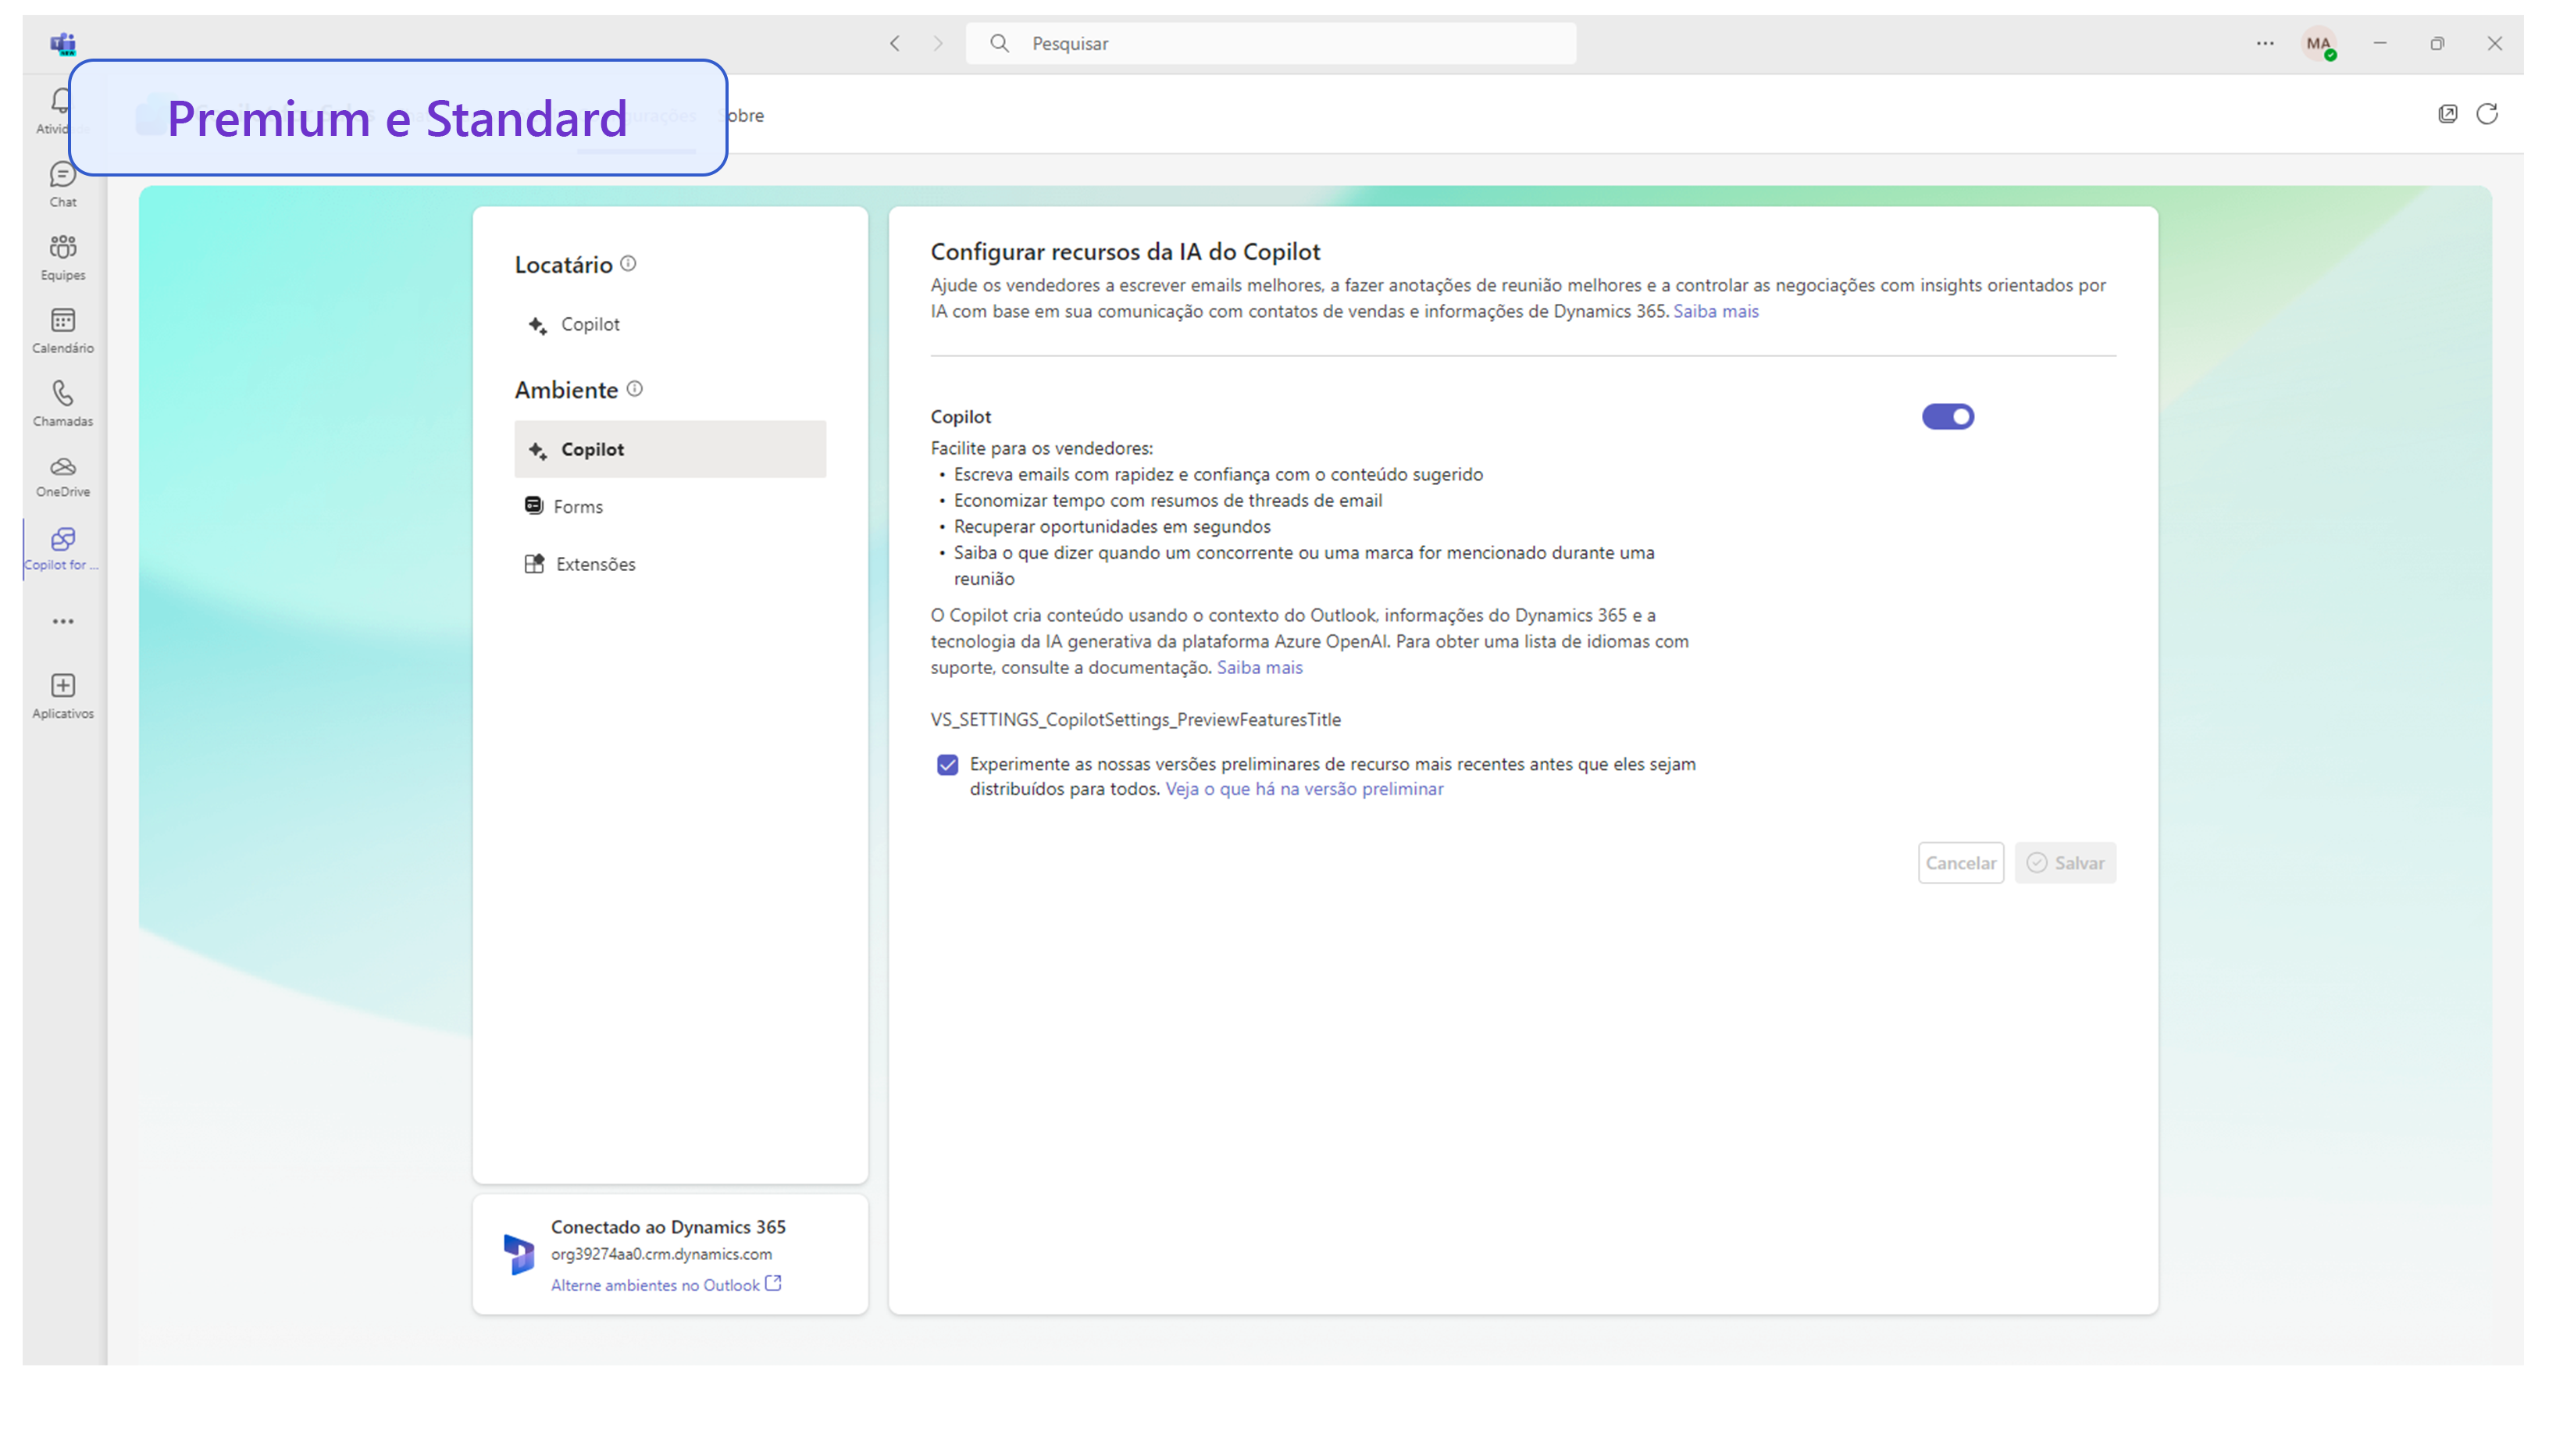Open 'Veja o que há na versão preliminar' link
This screenshot has height=1456, width=2549.
click(x=1303, y=789)
